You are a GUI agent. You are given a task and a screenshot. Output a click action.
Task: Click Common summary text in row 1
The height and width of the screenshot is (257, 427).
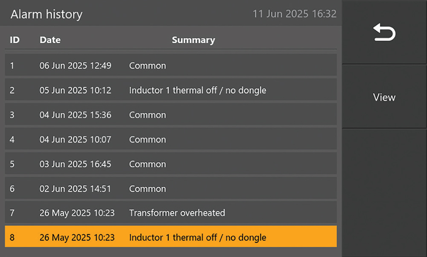click(147, 65)
